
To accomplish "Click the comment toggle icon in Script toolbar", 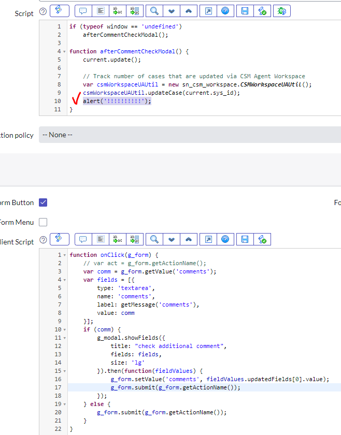I will click(83, 11).
